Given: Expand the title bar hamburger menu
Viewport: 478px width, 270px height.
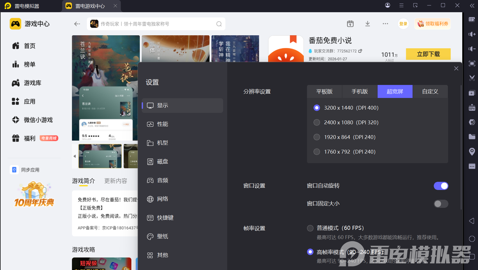Looking at the screenshot, I should coord(401,5).
